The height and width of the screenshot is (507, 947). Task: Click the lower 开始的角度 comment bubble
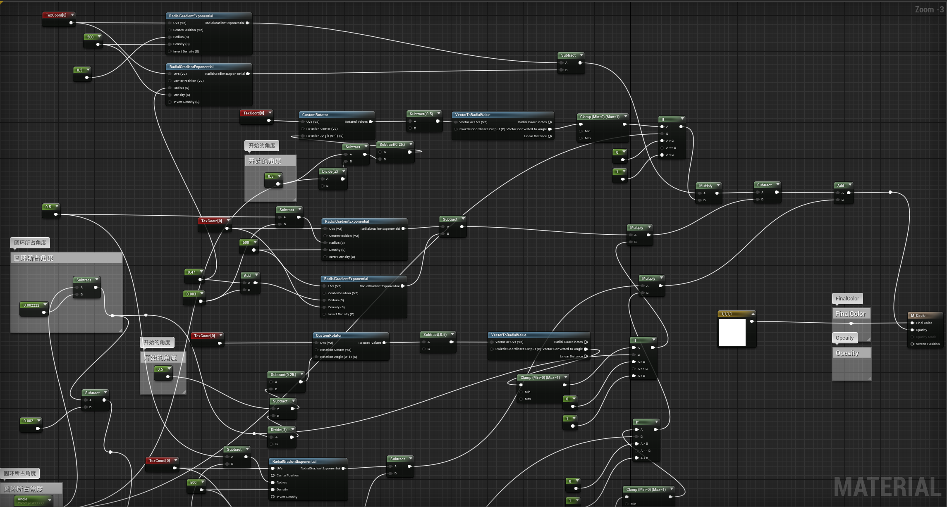tap(157, 342)
